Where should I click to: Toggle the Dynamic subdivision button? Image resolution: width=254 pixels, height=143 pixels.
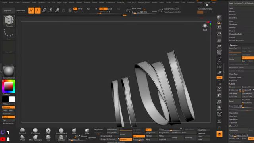pos(125,139)
